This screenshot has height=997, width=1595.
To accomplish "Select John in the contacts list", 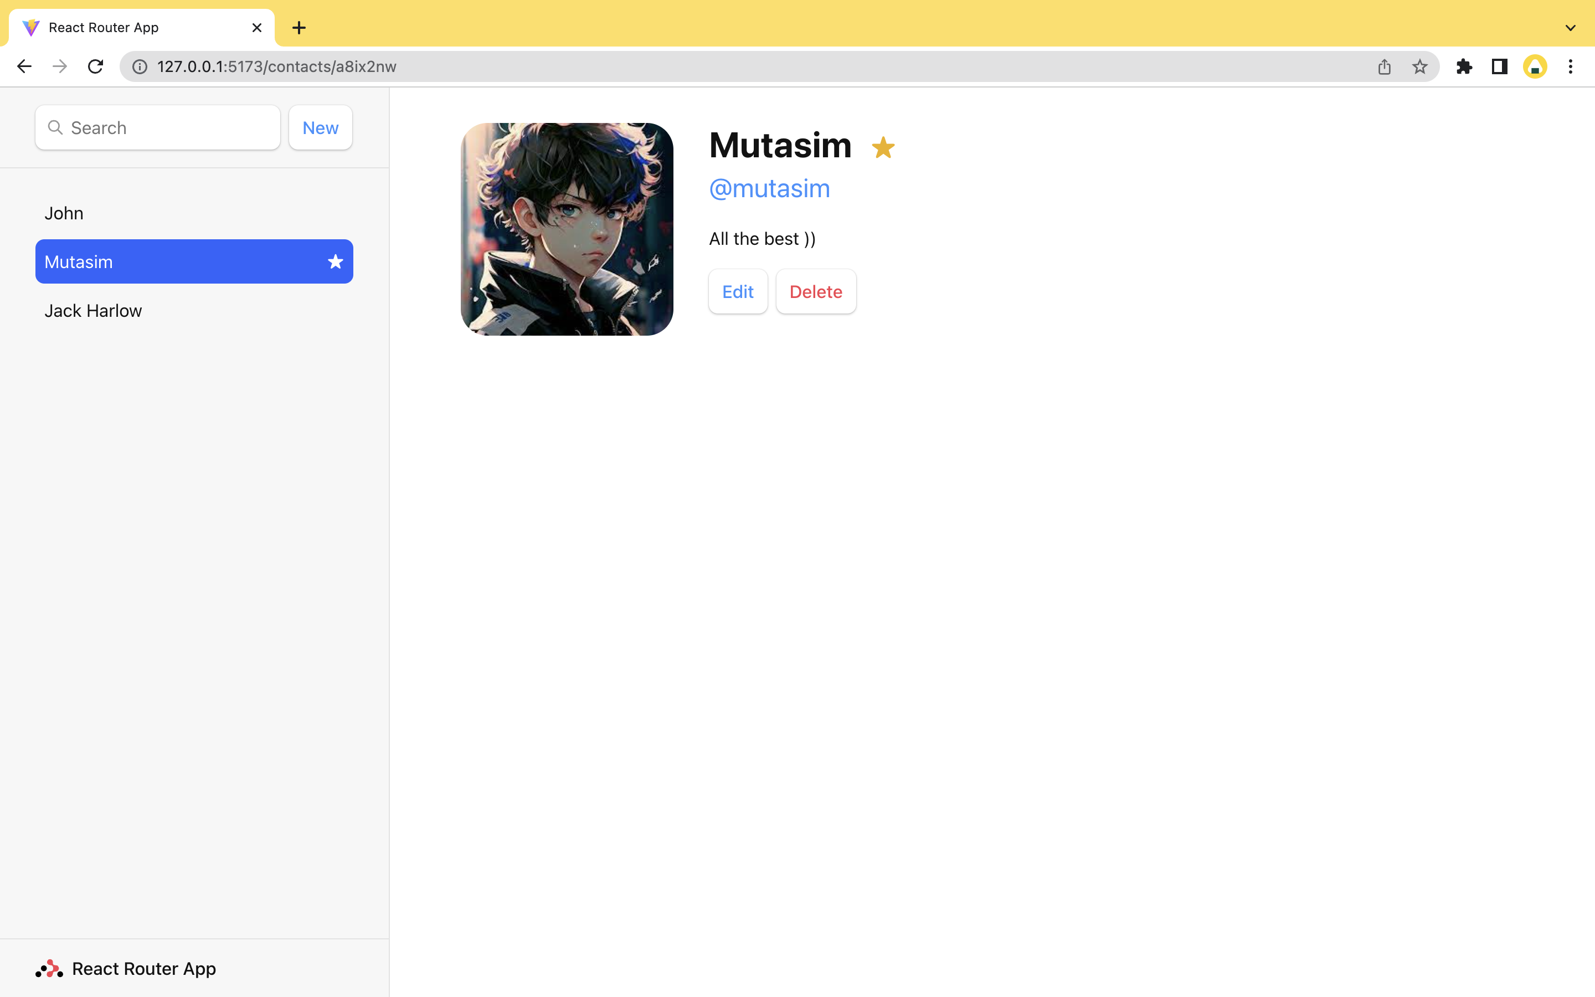I will coord(64,213).
